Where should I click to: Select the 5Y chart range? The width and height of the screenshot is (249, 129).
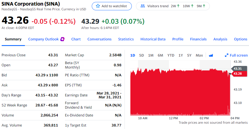click(189, 55)
